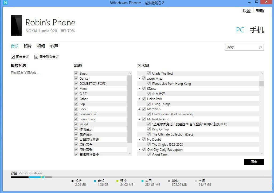This screenshot has height=193, width=274.
Task: Uncheck the Rock genre
Action: tap(76, 109)
